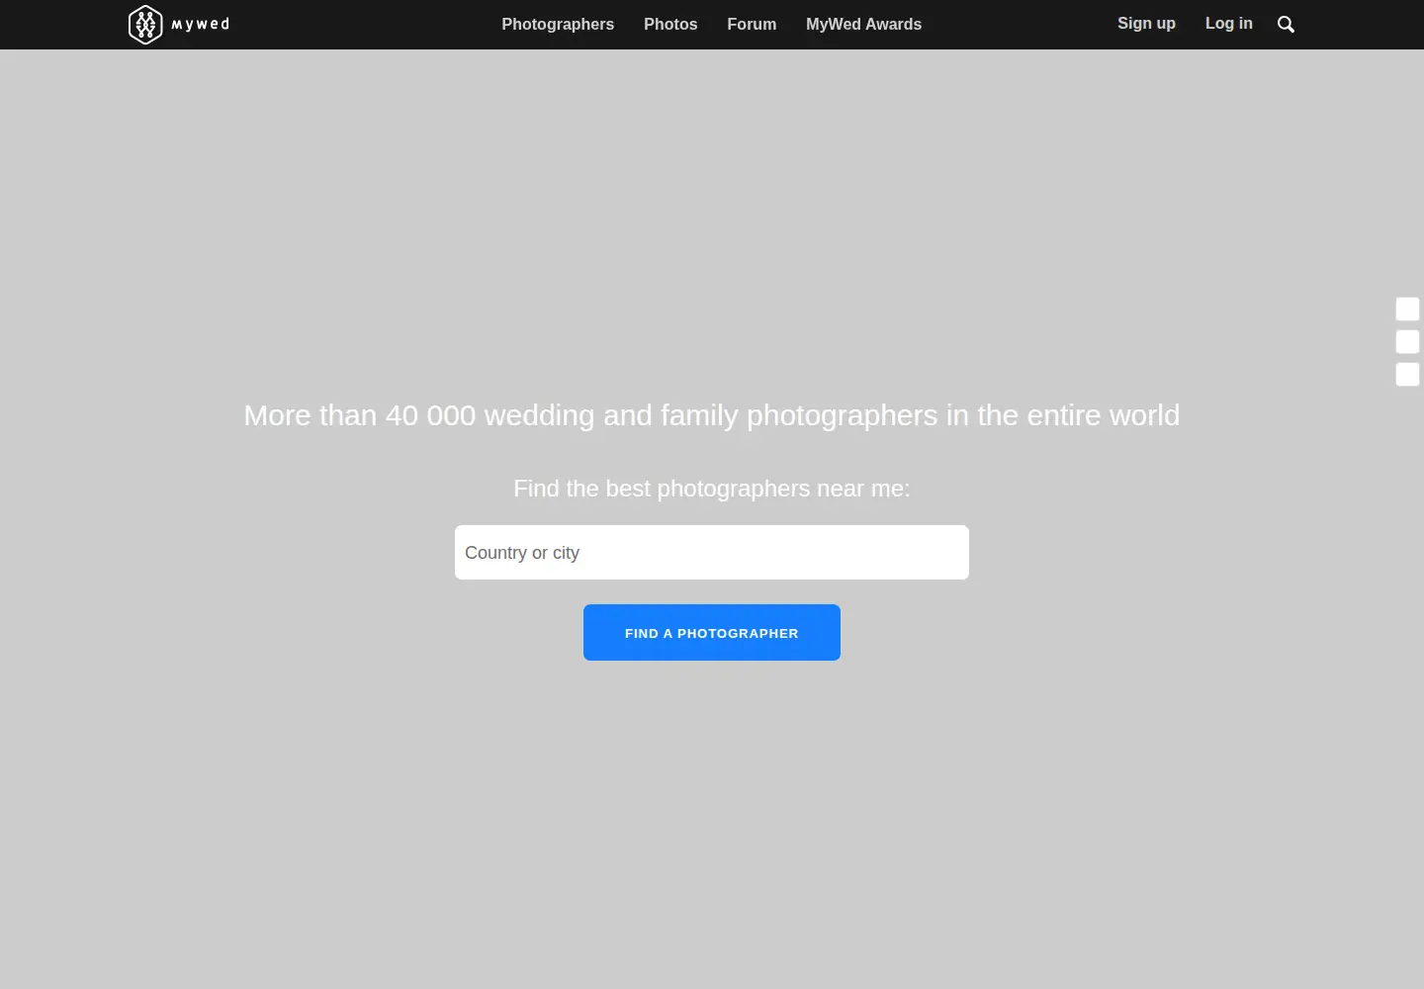Open the search magnifier icon
Viewport: 1424px width, 989px height.
1286,25
